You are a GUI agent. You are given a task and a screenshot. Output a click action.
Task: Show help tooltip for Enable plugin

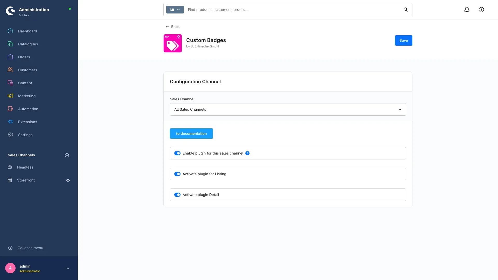(247, 153)
